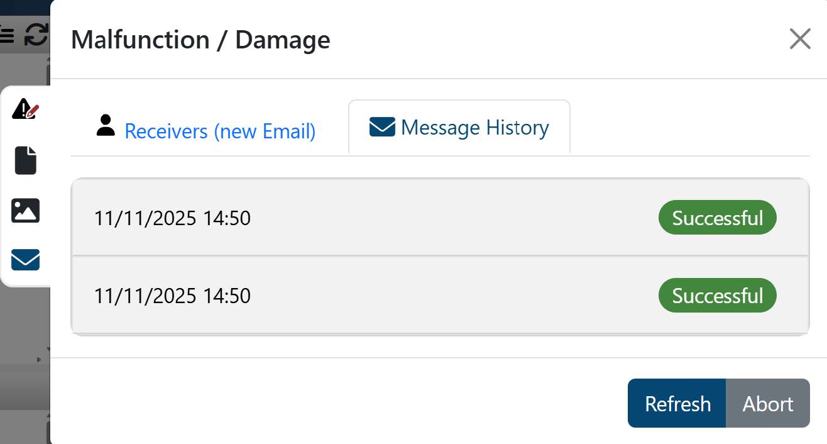The width and height of the screenshot is (827, 444).
Task: Click the envelope icon beside Message History
Action: point(382,127)
